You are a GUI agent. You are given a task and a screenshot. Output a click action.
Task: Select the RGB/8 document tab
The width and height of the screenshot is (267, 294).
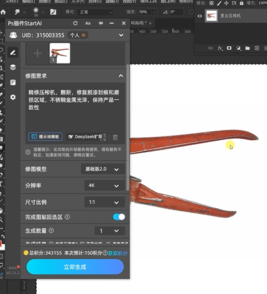point(139,23)
